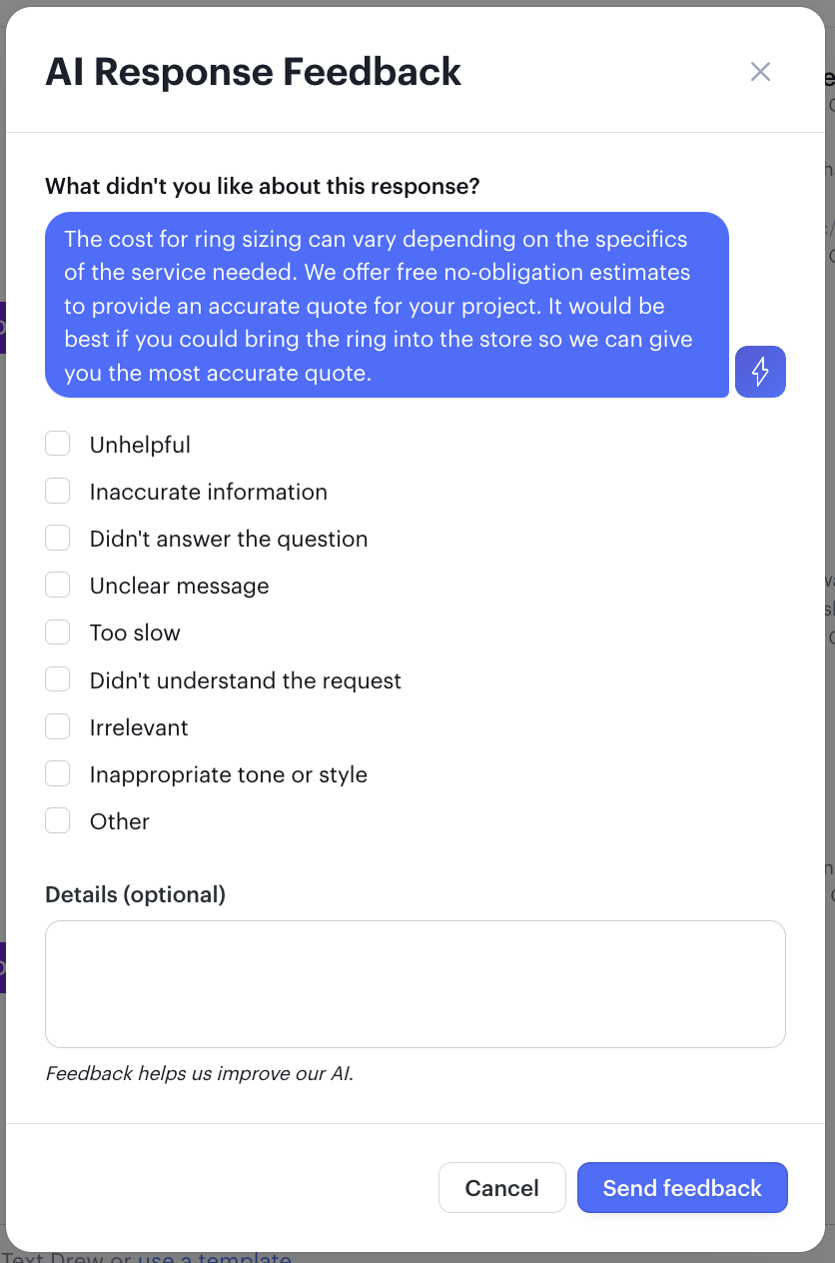835x1263 pixels.
Task: Click the AI Response Feedback dialog title
Action: pos(253,71)
